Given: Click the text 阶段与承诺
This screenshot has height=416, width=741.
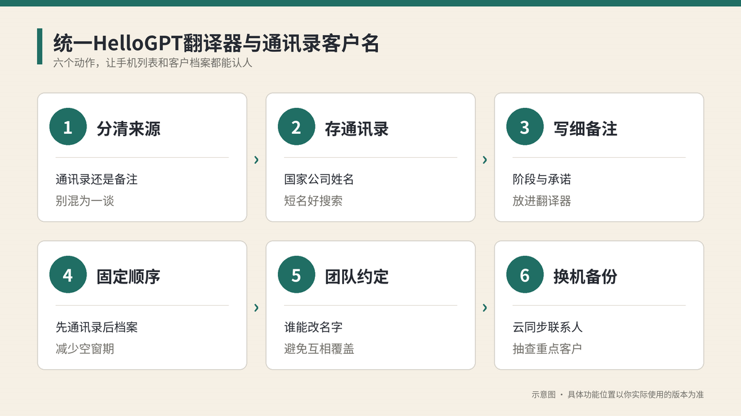Looking at the screenshot, I should pos(542,179).
